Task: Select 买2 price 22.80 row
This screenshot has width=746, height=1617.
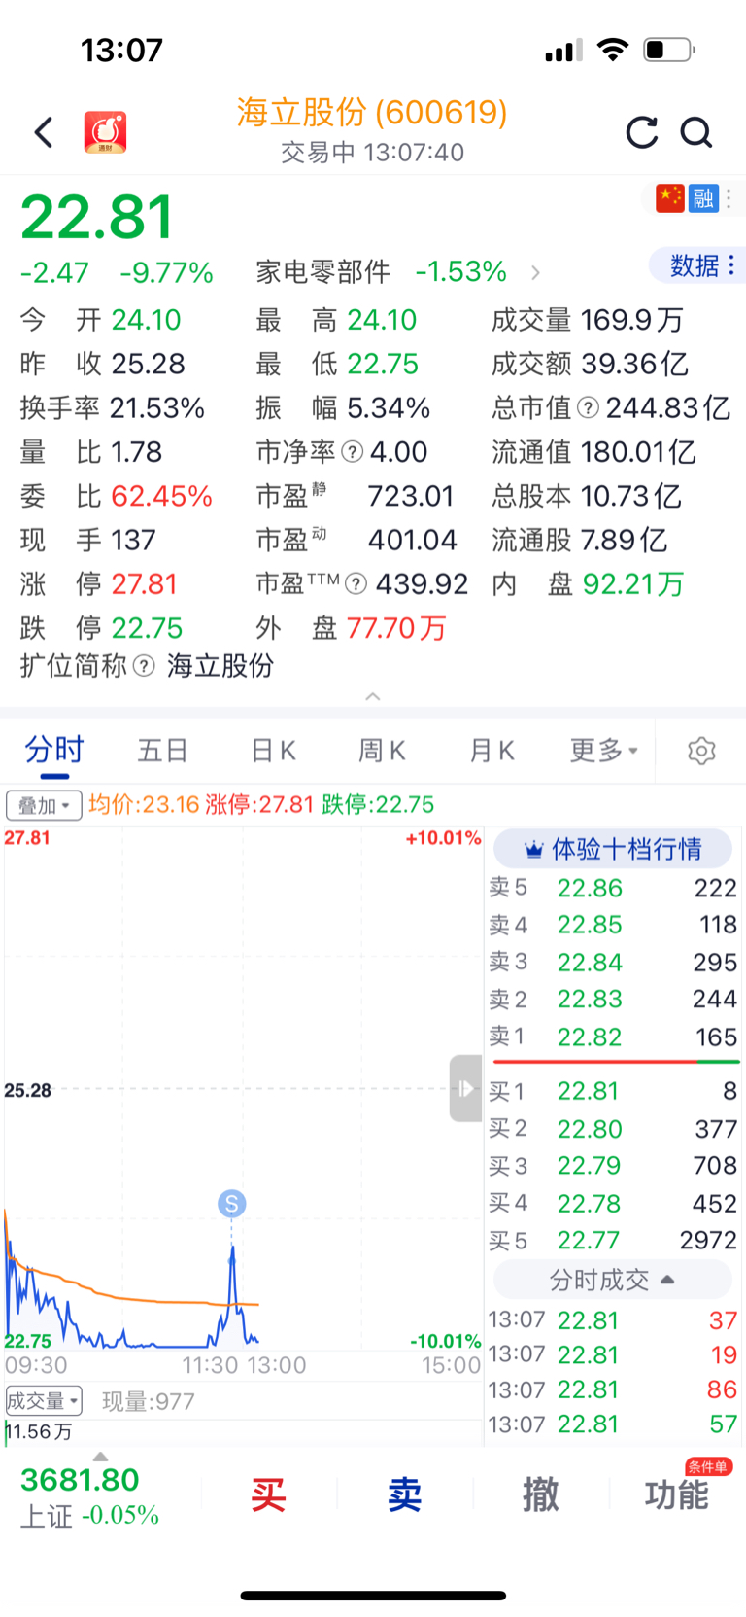Action: (x=613, y=1129)
